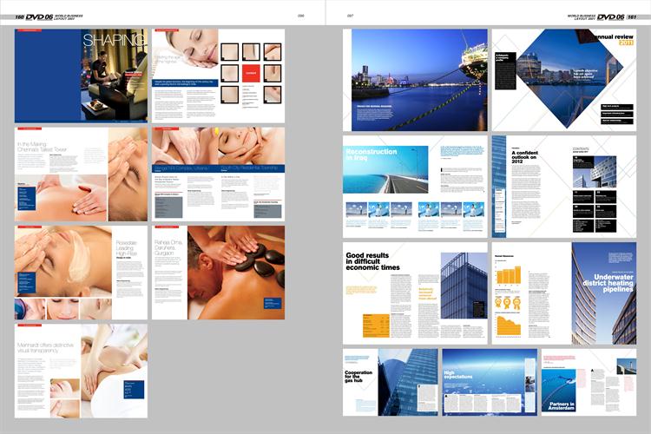Select the Rosedale Leading High-Rise spread
This screenshot has width=651, height=434.
point(82,273)
